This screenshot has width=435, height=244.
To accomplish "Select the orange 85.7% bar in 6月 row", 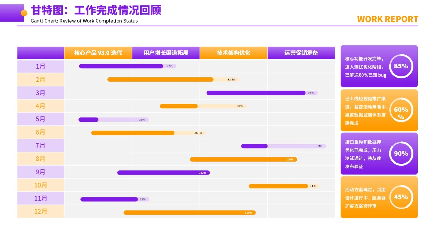I will pos(133,133).
